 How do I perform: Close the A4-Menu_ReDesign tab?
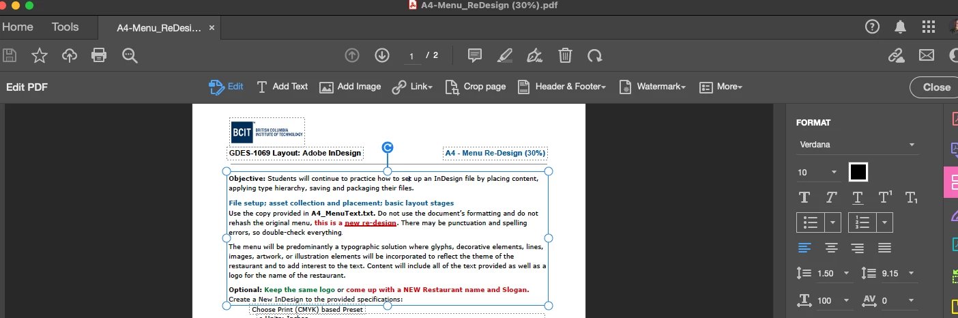(x=212, y=28)
